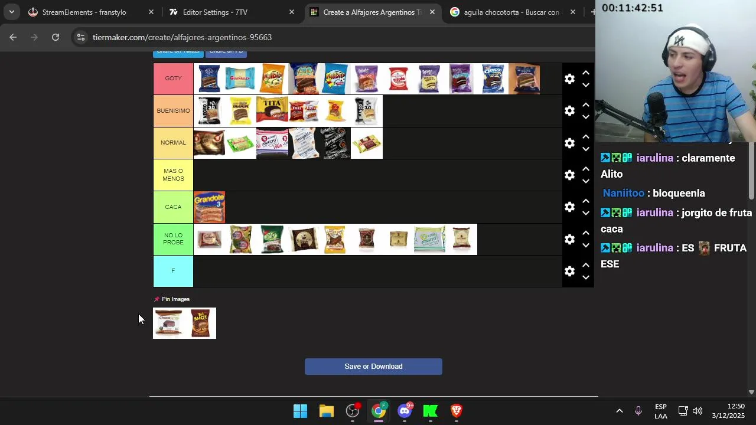Select the yellow Block alfajor thumbnail
Viewport: 756px width, 425px height.
[240, 111]
